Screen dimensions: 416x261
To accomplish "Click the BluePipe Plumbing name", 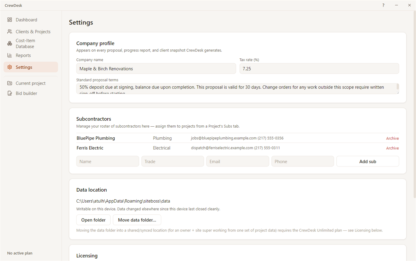I will point(96,138).
